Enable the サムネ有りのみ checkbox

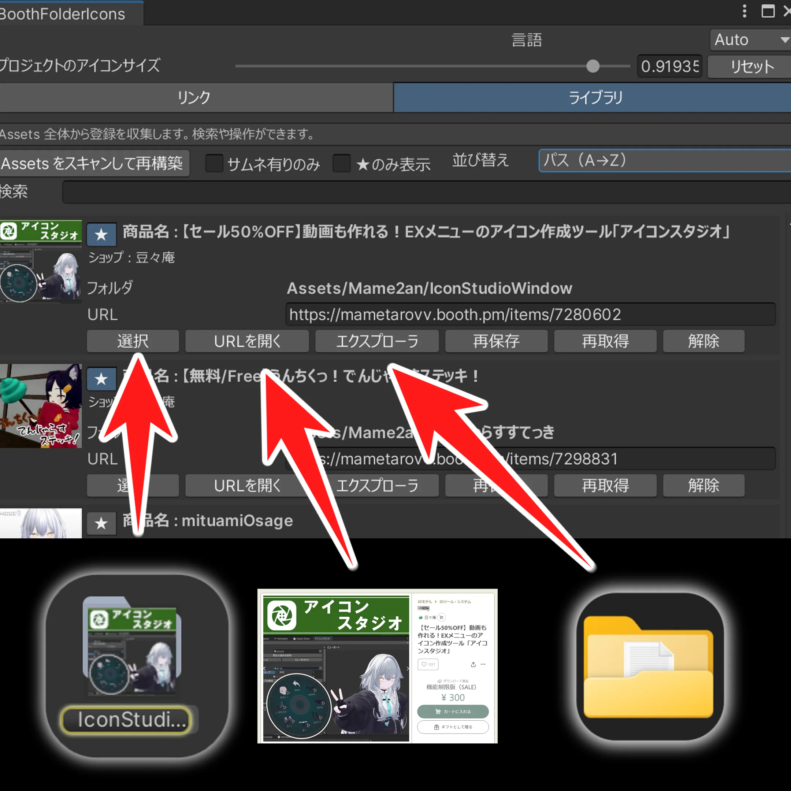214,163
